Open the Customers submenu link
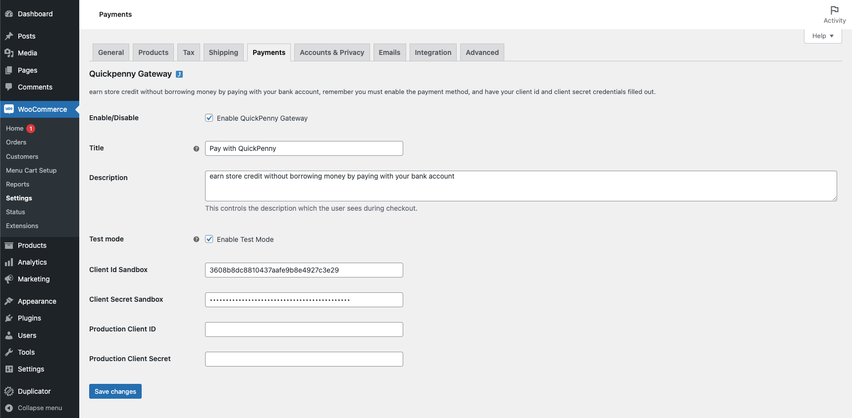This screenshot has width=852, height=418. coord(22,157)
